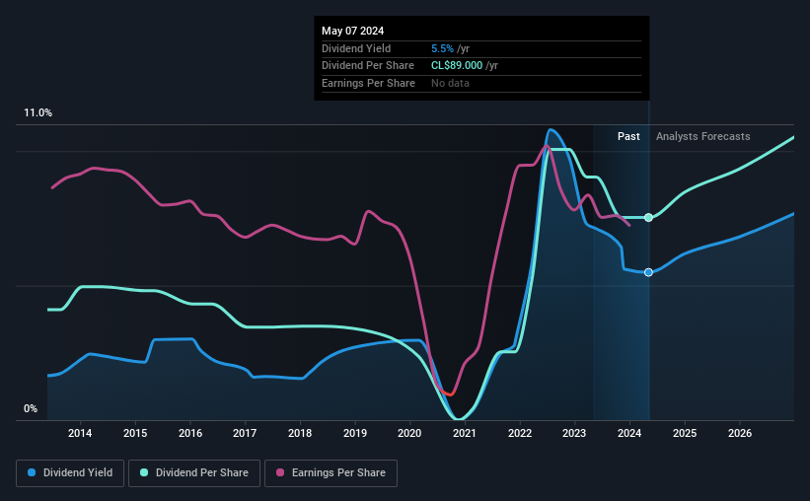The image size is (810, 501).
Task: Click the Dividend Per Share row label in tooltip
Action: [368, 66]
